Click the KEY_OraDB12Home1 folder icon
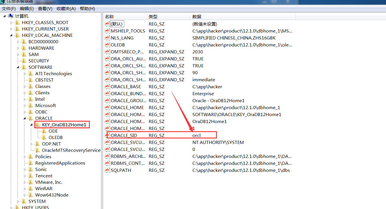The width and height of the screenshot is (386, 209). pyautogui.click(x=38, y=125)
